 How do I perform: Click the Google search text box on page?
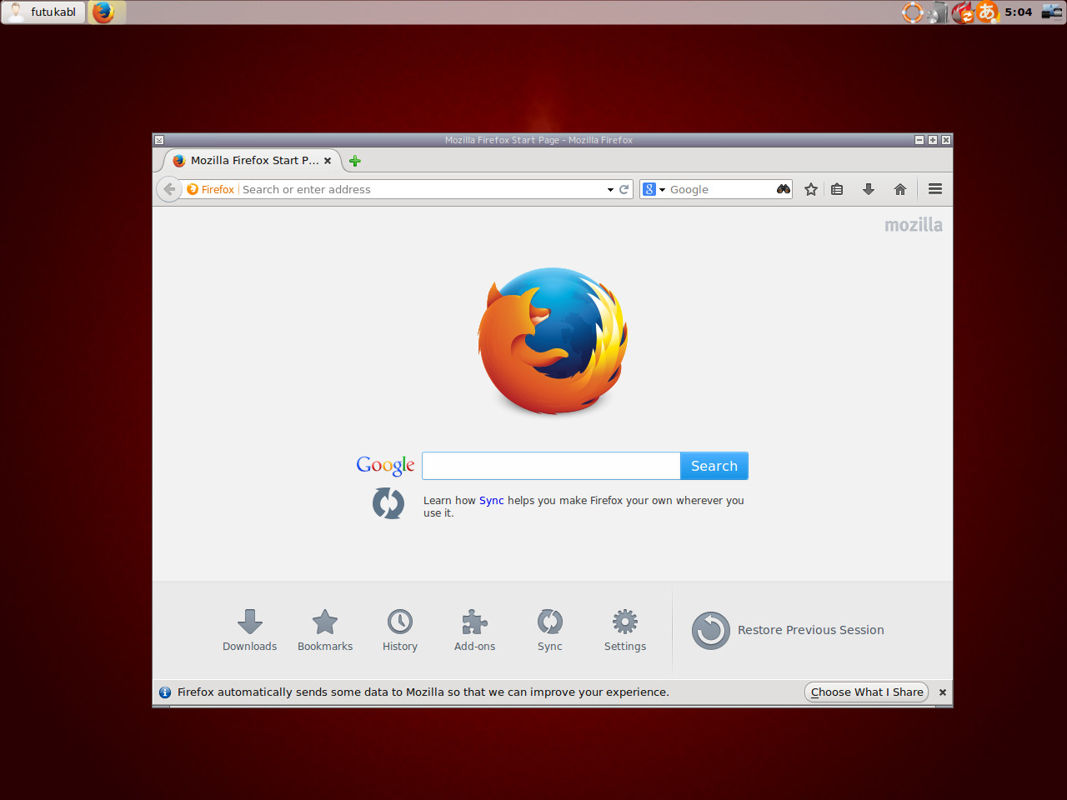point(551,466)
